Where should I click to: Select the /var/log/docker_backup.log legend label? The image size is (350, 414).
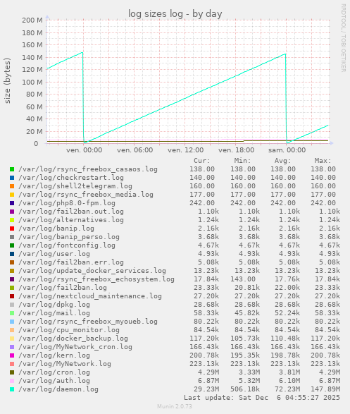click(73, 339)
